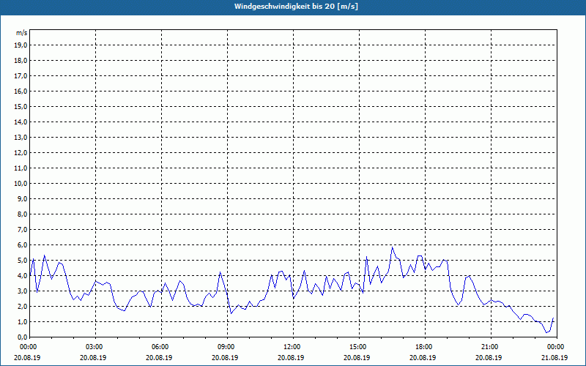This screenshot has height=366, width=586.
Task: Select the '19,0' y-axis label
Action: [21, 45]
